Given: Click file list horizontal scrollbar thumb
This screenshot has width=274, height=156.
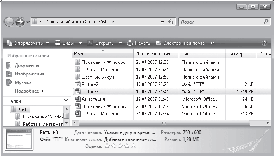Looking at the screenshot, I should [x=164, y=123].
